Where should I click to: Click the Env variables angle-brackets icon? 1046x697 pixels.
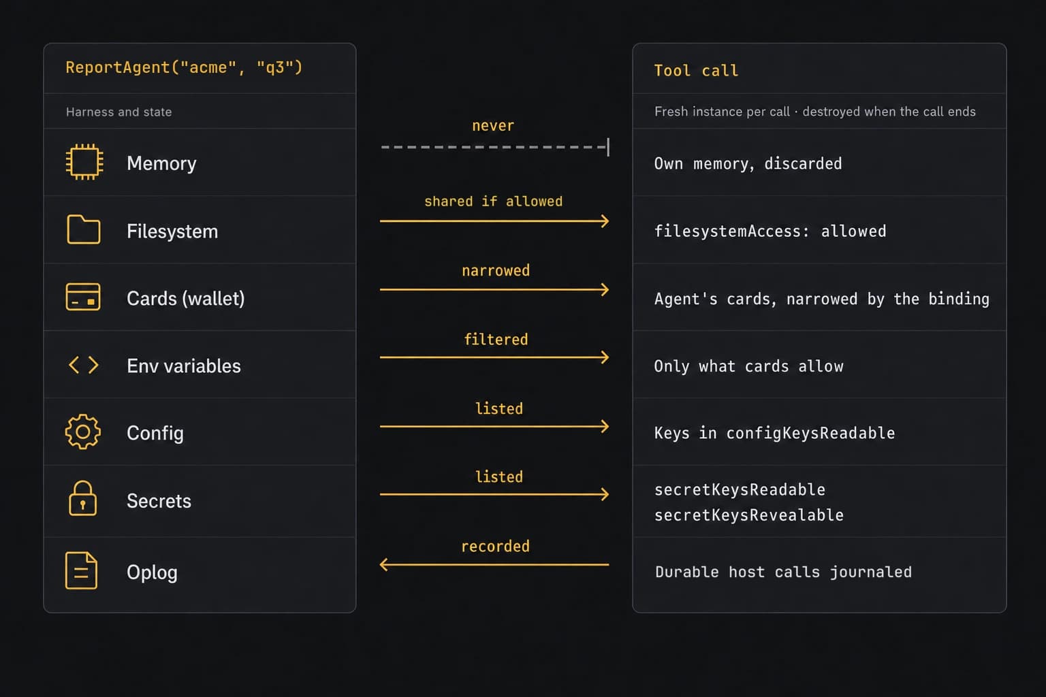pyautogui.click(x=84, y=366)
